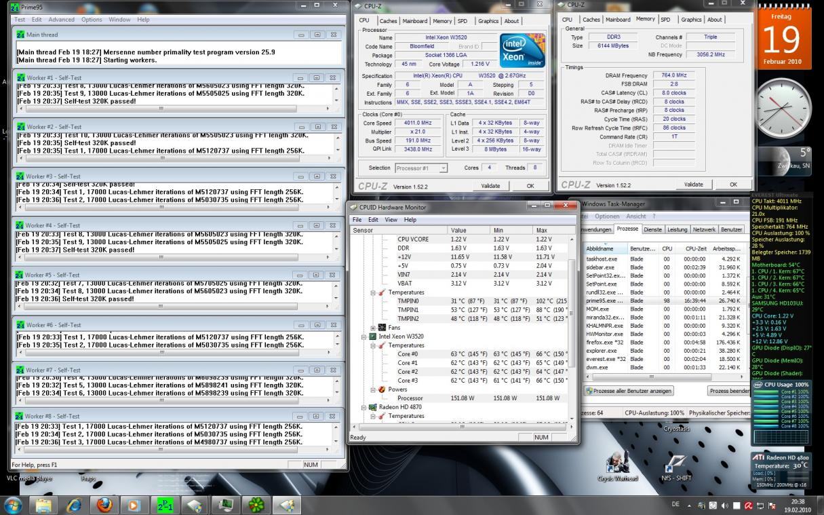Click Validate button in left CPU-Z window
Viewport: 824px width, 515px height.
pyautogui.click(x=490, y=186)
